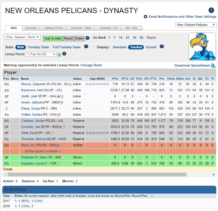Click help icon beside the Lineup Period arrow

64,54
